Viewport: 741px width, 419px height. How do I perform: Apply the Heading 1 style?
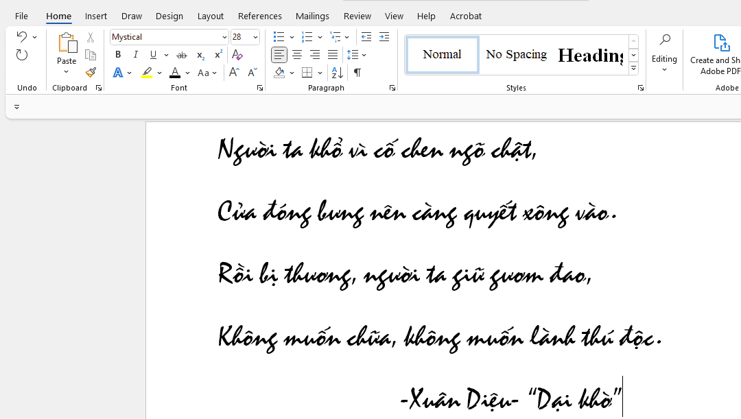click(590, 55)
